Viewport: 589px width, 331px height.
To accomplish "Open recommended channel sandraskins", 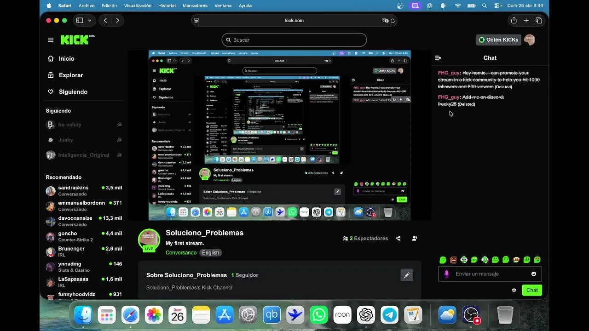I will [x=84, y=191].
